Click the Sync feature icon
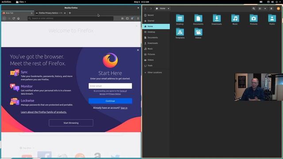Viewport: 283px width, 159px height. 15,73
